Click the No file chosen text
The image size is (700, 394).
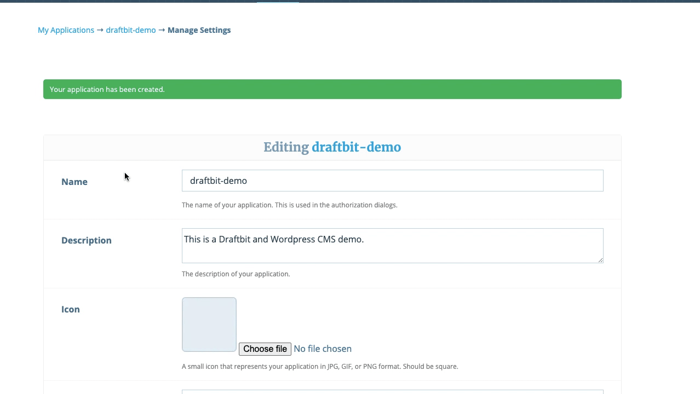click(323, 349)
